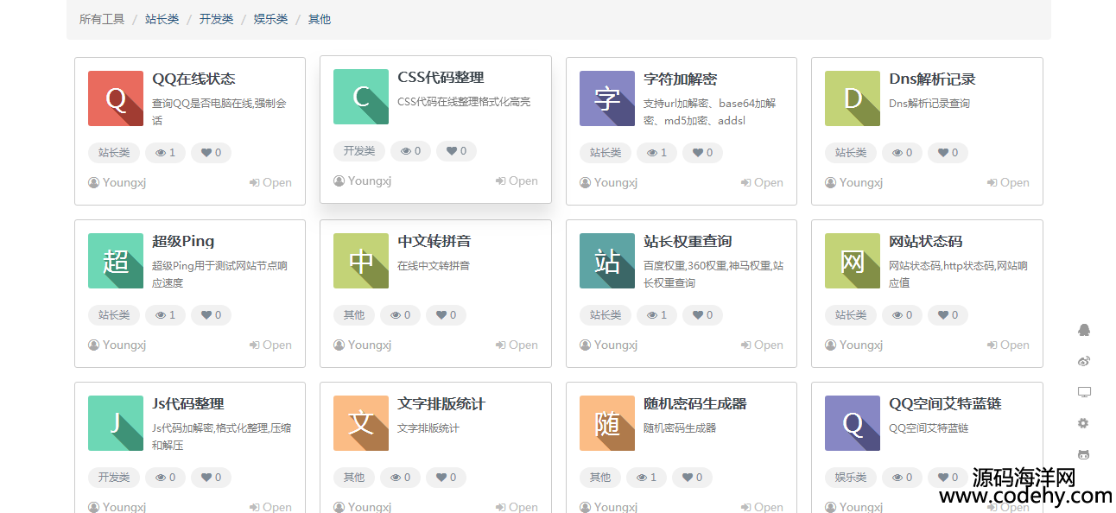Screen dimensions: 1116x513
Task: Click the 开发类 tag on CSS代码整理 card
Action: coord(359,151)
